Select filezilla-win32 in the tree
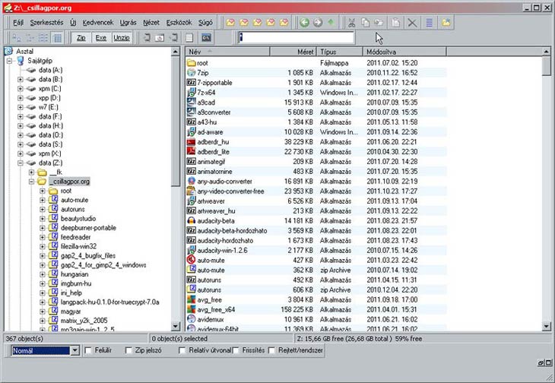 point(78,246)
